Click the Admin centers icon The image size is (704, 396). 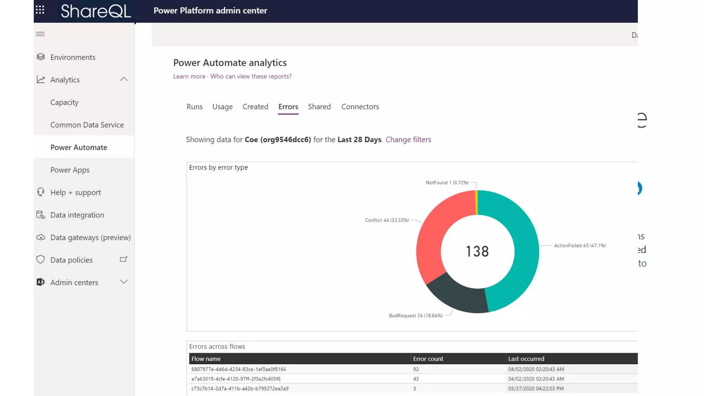click(x=41, y=282)
